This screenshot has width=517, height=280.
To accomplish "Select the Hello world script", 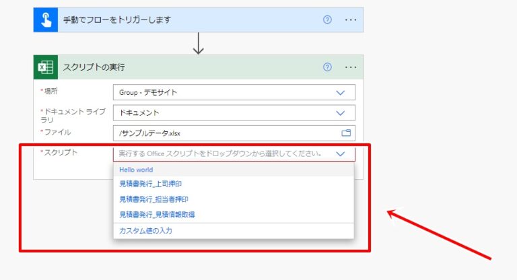I will point(234,170).
